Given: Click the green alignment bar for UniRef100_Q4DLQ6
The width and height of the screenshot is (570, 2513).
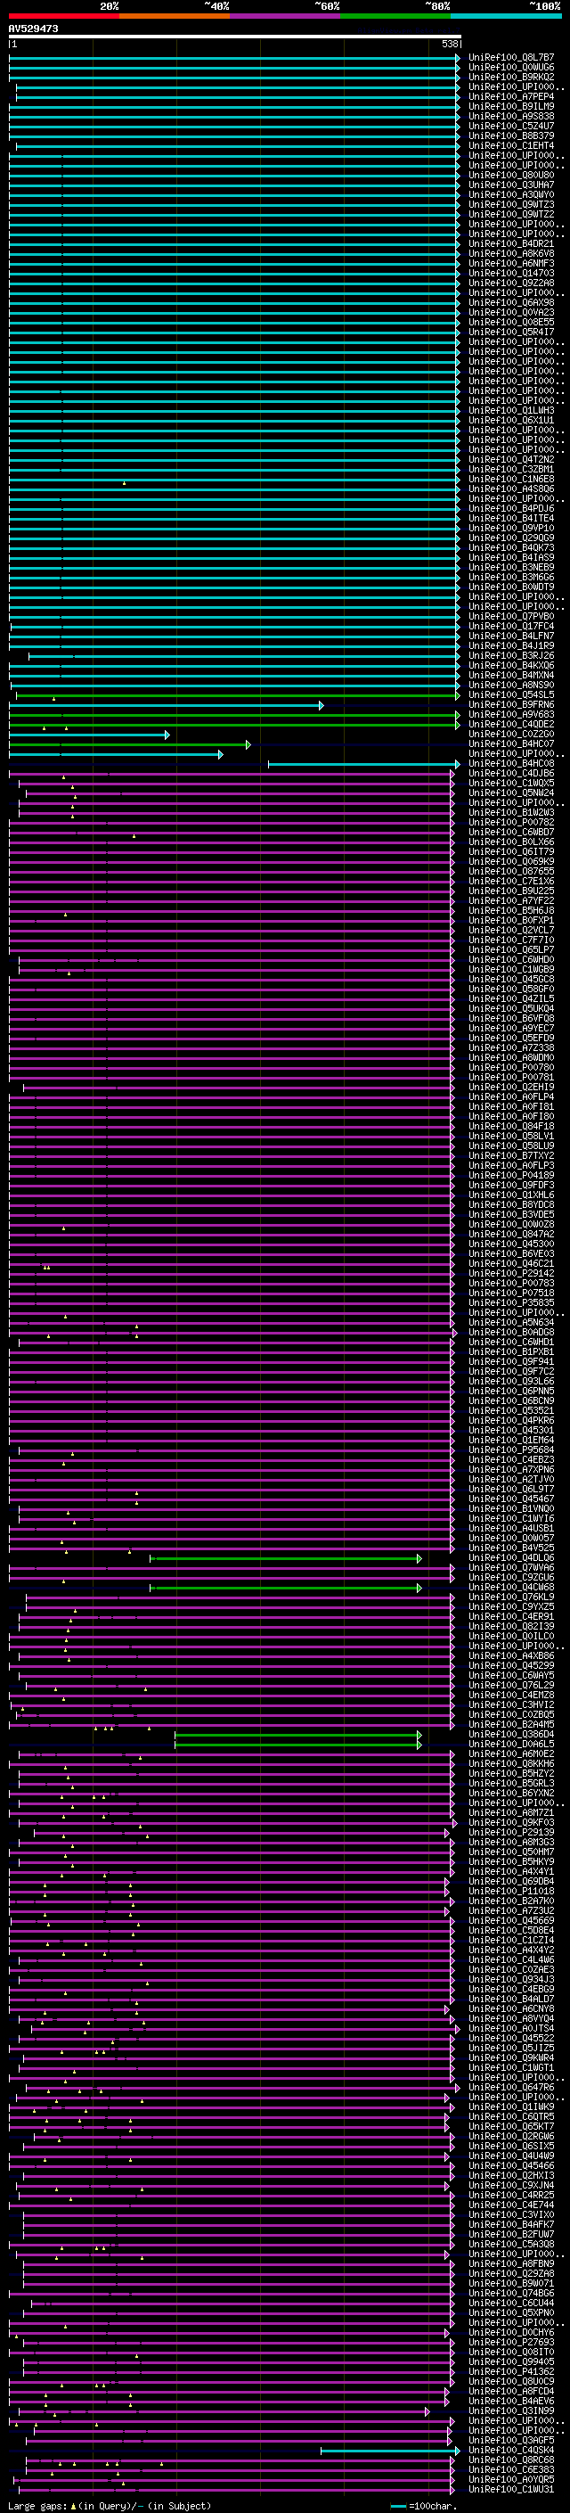Looking at the screenshot, I should pyautogui.click(x=286, y=1559).
